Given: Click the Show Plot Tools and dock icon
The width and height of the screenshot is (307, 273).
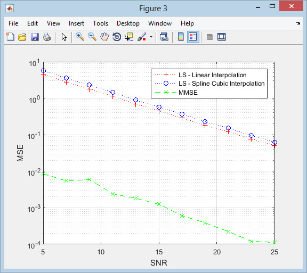Looking at the screenshot, I should [x=222, y=37].
